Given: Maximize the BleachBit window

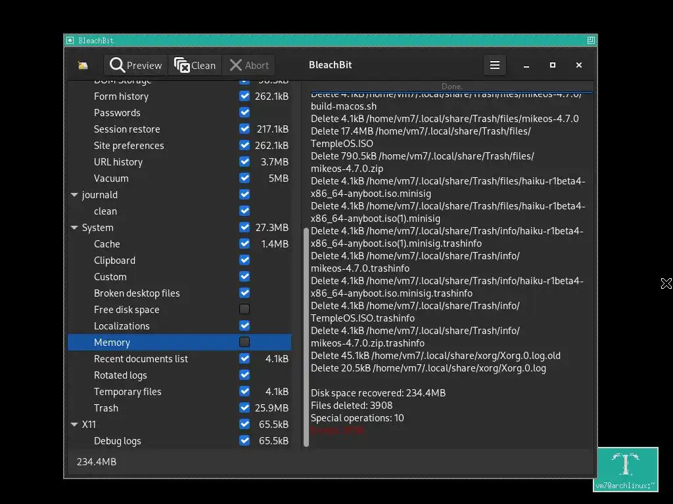Looking at the screenshot, I should click(x=553, y=65).
